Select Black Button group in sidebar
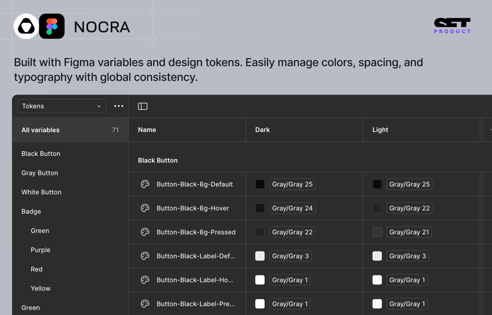 point(41,153)
